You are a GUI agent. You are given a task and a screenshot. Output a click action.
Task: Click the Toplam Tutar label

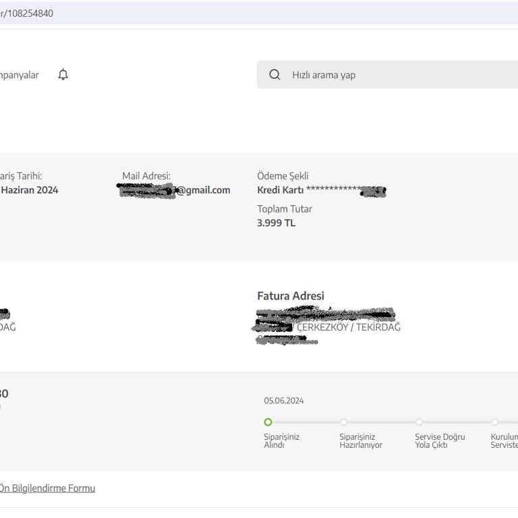[284, 209]
